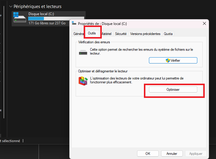Switch to the Général tab

click(78, 34)
